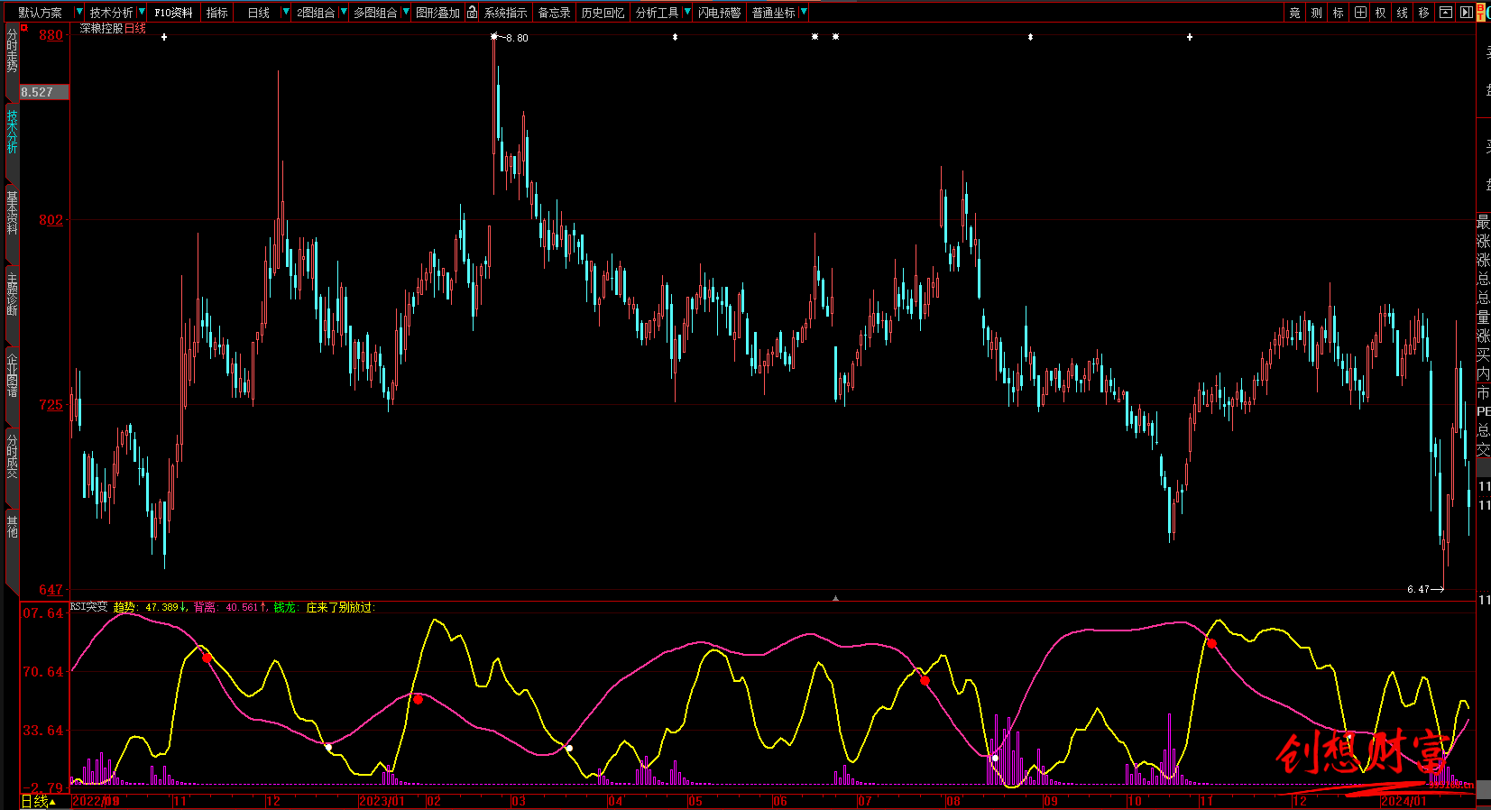This screenshot has width=1491, height=810.
Task: Select the 日线 period button in toolbar
Action: coord(259,13)
